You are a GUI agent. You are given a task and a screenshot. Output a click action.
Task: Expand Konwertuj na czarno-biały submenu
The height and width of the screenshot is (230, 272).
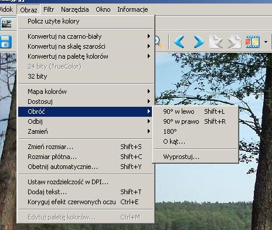coord(85,36)
